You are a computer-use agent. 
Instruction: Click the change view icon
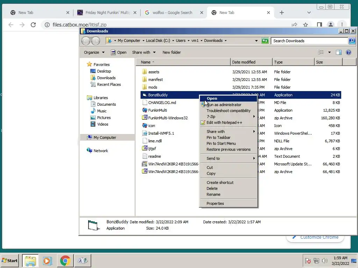click(321, 52)
